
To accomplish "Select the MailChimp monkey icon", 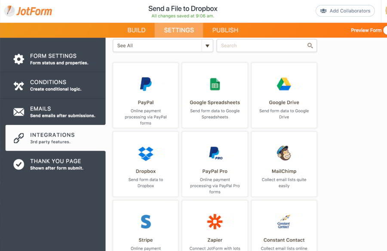I will pos(284,153).
